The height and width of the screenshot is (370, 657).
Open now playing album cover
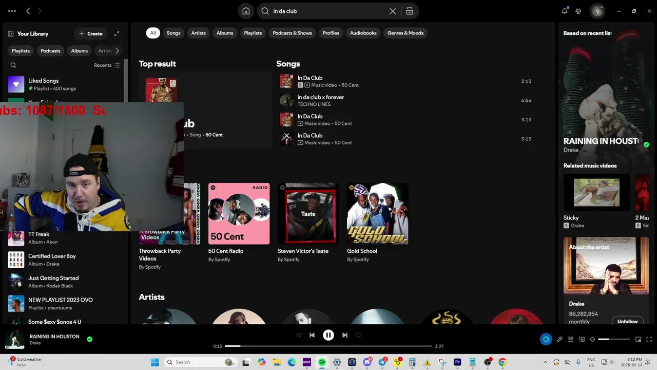click(x=15, y=339)
